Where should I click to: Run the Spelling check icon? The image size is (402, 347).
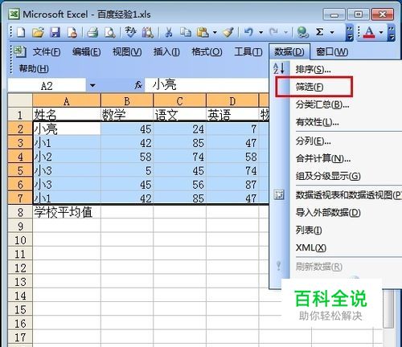coord(130,32)
